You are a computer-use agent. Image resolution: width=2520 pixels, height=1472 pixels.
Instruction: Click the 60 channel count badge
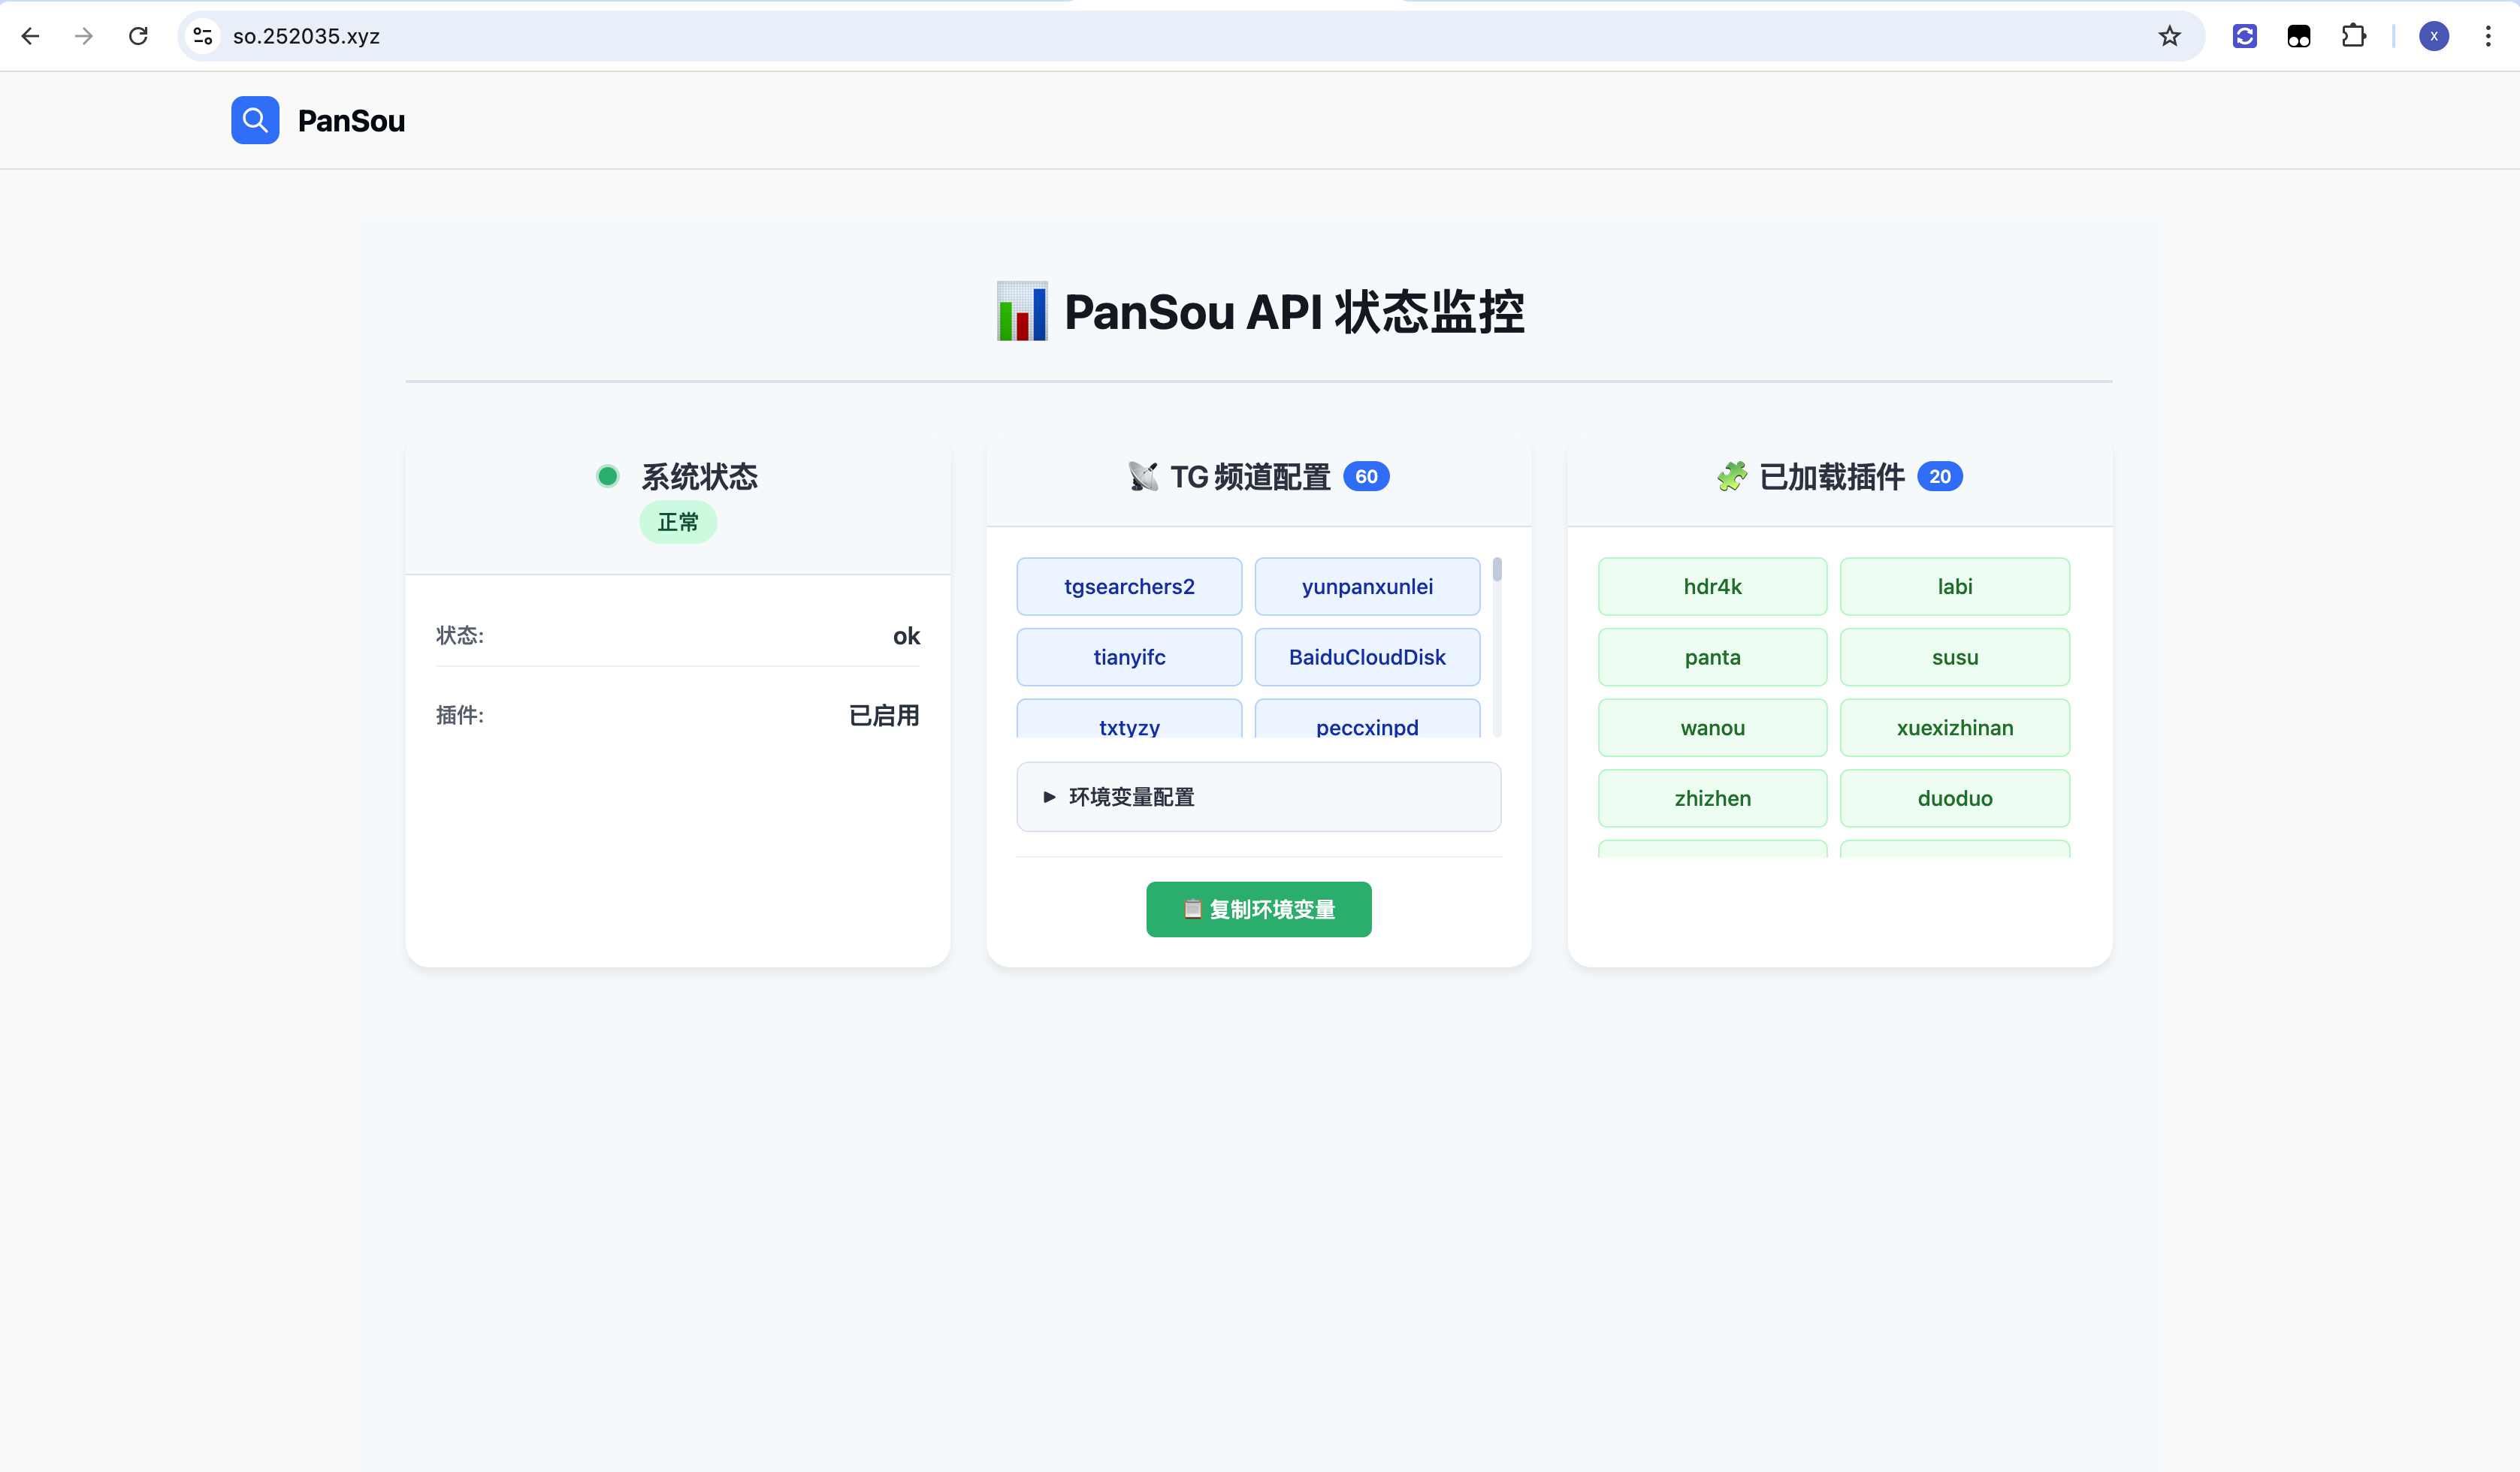coord(1366,477)
